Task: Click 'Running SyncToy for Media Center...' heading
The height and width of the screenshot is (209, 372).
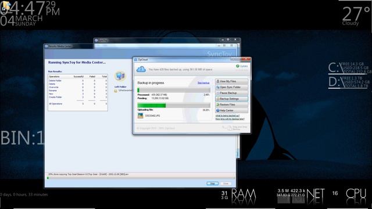Action: [x=77, y=63]
